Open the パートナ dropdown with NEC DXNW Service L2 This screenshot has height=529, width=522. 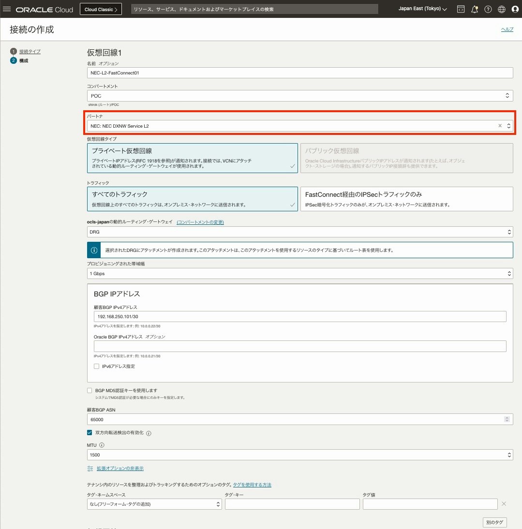(300, 126)
